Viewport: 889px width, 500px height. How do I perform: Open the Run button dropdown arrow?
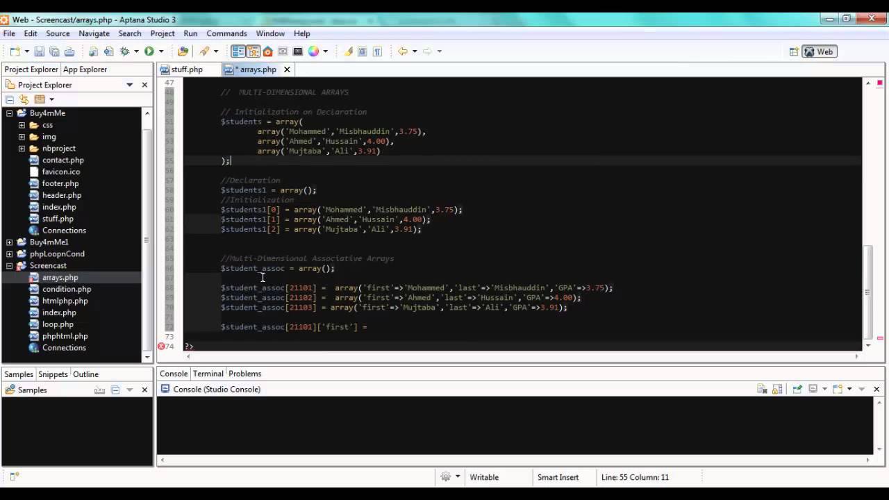161,51
